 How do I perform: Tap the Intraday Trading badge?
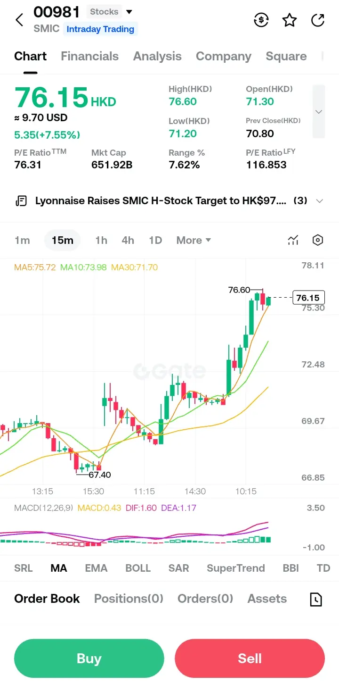(100, 29)
